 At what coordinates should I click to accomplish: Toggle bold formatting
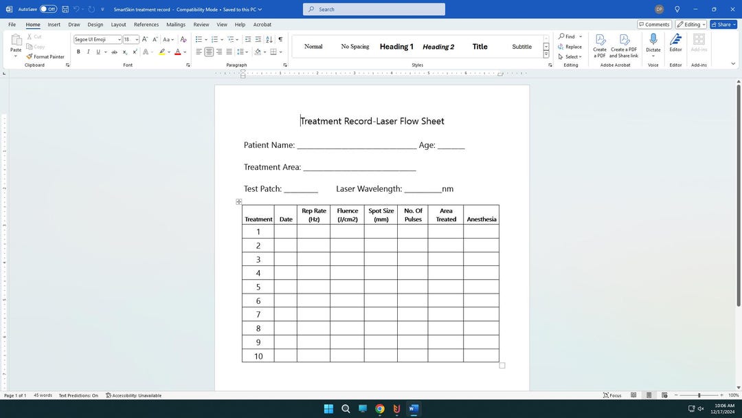click(x=78, y=52)
